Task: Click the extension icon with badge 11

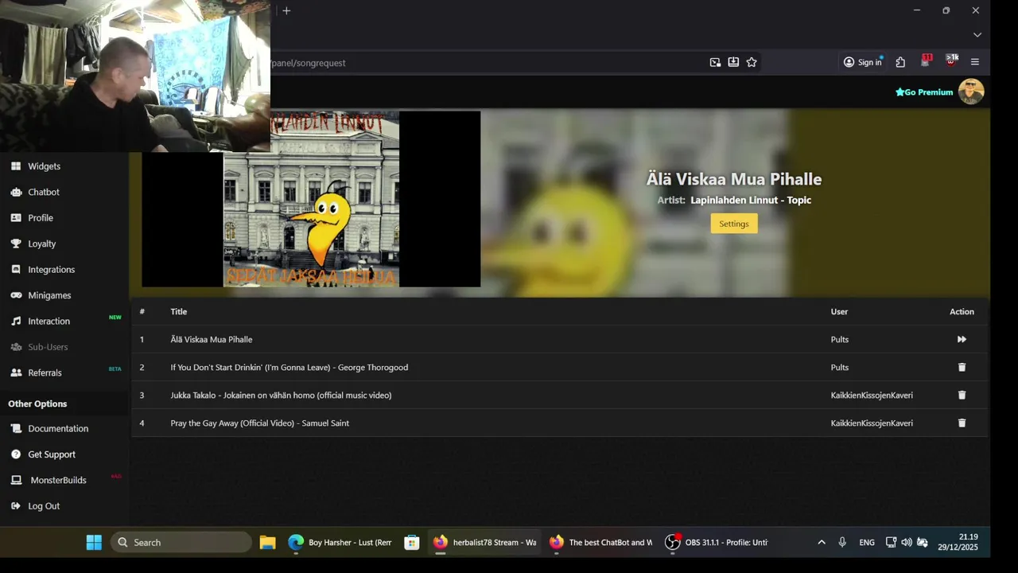Action: pyautogui.click(x=926, y=61)
